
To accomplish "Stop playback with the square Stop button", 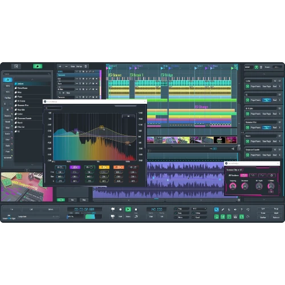I will [x=136, y=209].
